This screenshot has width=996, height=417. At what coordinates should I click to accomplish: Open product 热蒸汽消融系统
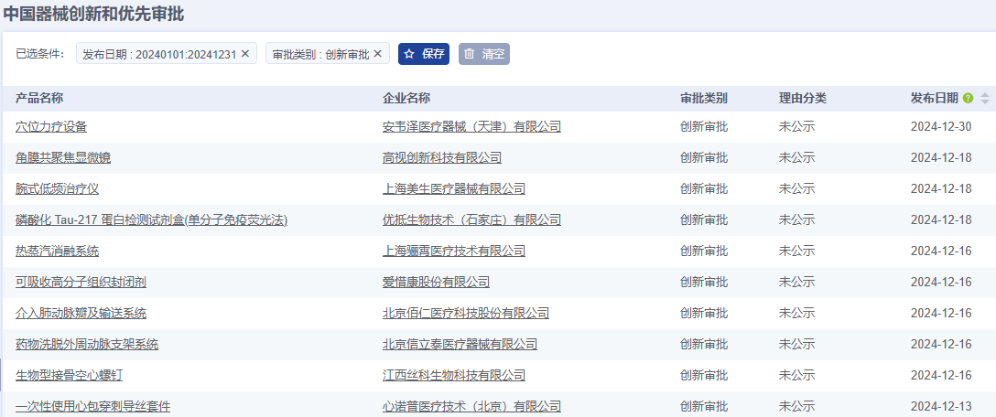(x=57, y=251)
